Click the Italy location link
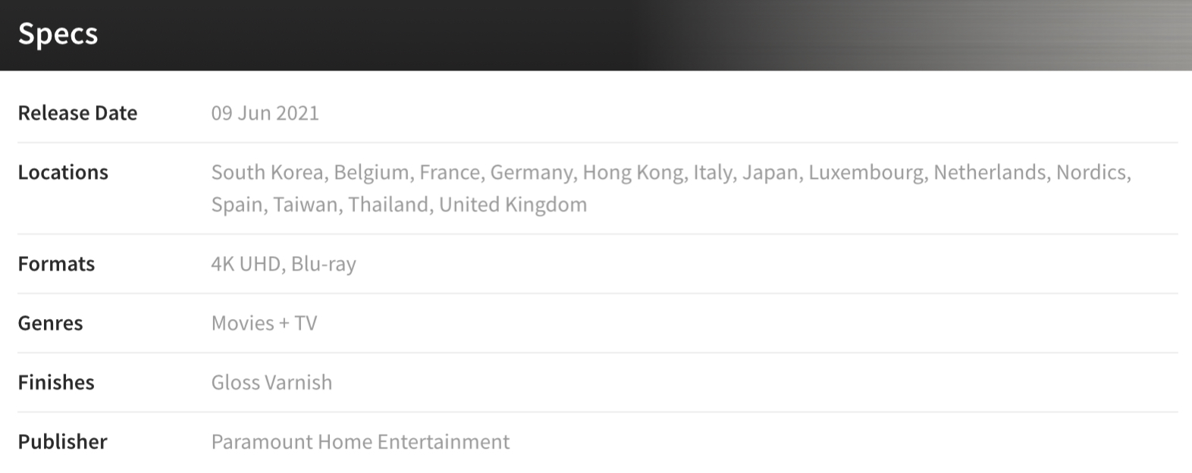 [x=713, y=172]
